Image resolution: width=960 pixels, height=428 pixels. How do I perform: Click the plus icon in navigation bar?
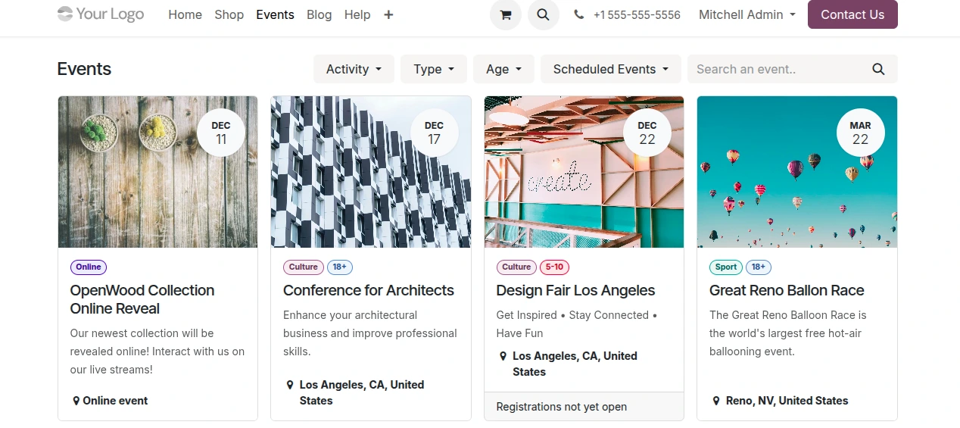click(388, 14)
